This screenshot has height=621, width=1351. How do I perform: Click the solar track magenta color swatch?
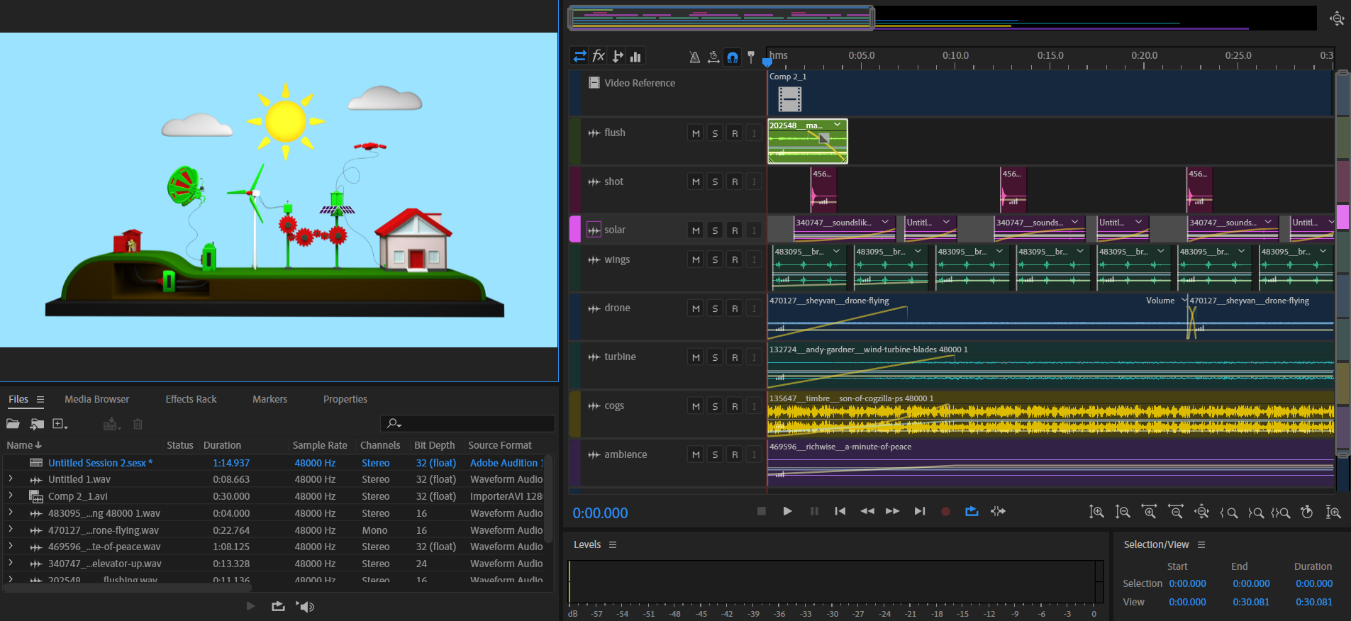pos(574,230)
